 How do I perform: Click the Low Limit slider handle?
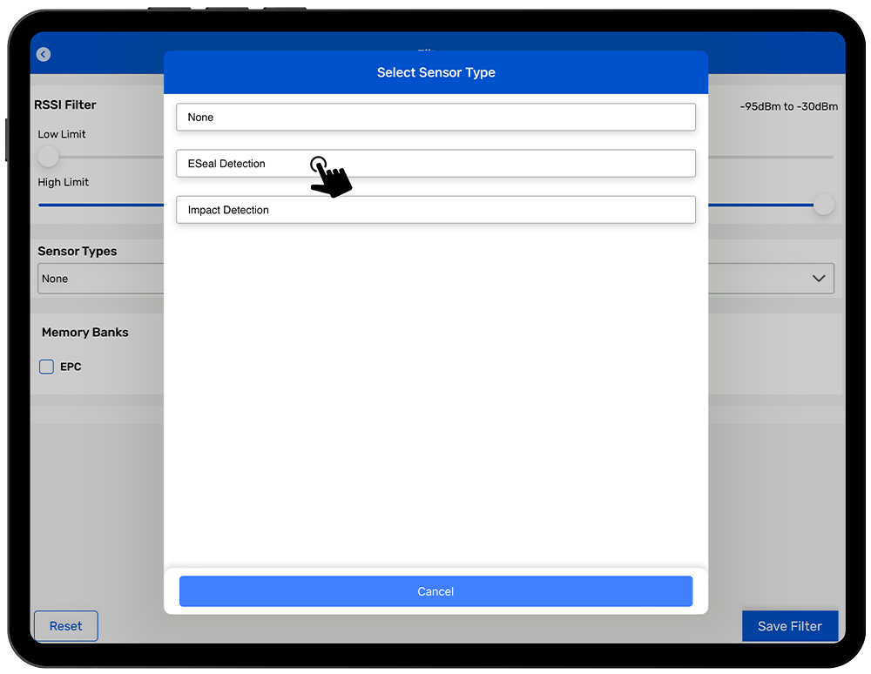(48, 157)
